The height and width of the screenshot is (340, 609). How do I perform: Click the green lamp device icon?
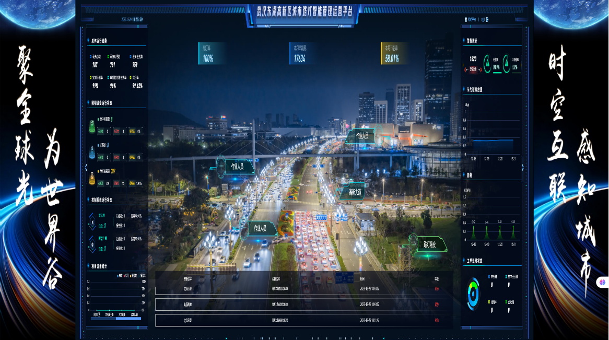(92, 126)
